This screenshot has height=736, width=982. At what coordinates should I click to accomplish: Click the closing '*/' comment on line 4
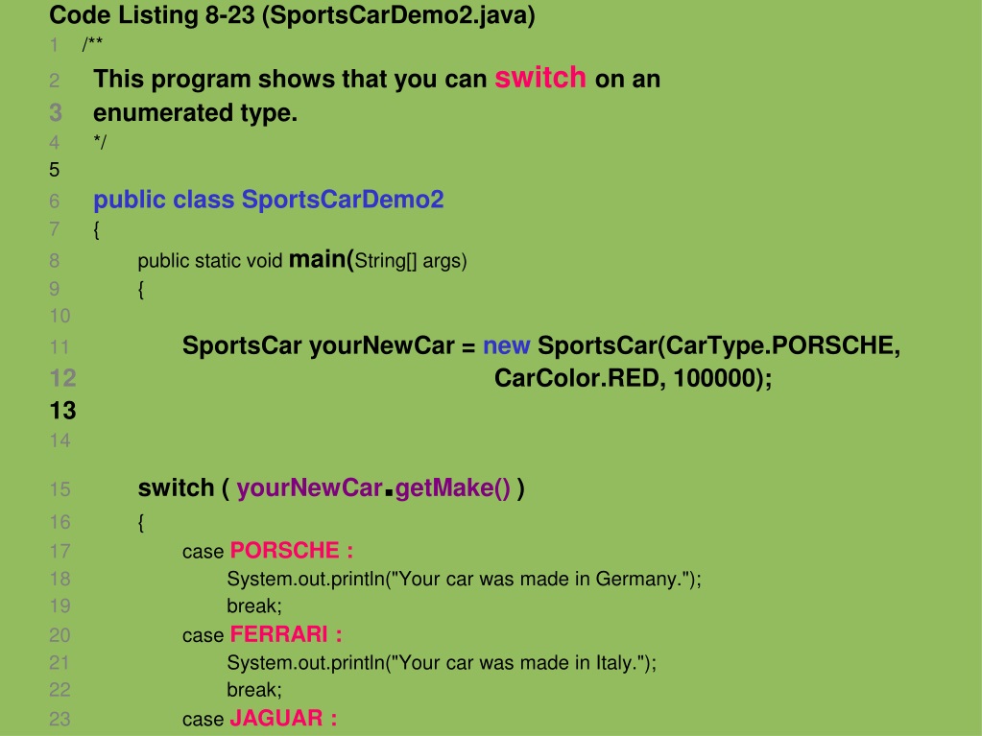pos(100,142)
